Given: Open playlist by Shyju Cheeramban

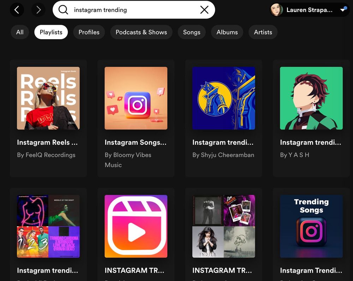Looking at the screenshot, I should [223, 98].
